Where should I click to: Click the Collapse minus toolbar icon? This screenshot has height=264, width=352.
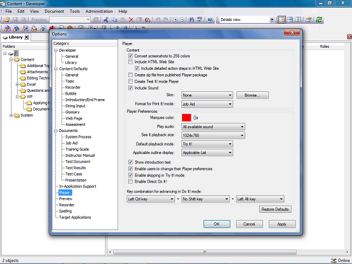click(182, 20)
